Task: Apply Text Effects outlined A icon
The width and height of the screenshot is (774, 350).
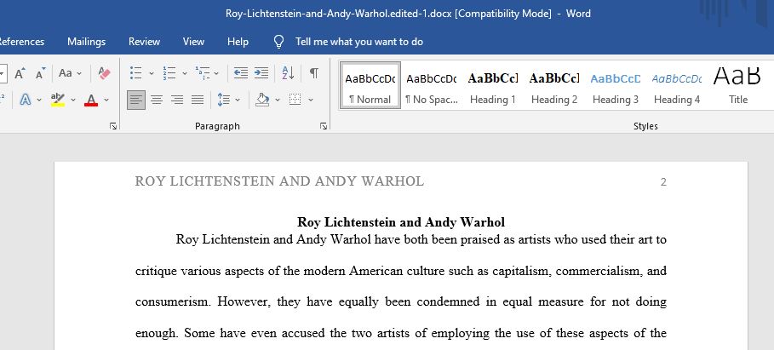Action: click(26, 100)
